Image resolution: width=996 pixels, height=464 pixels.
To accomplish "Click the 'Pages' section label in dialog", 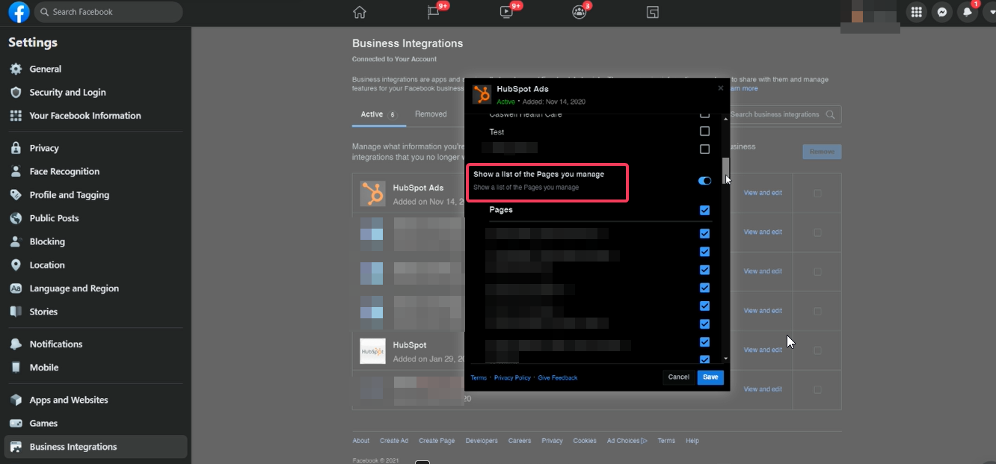I will 501,210.
